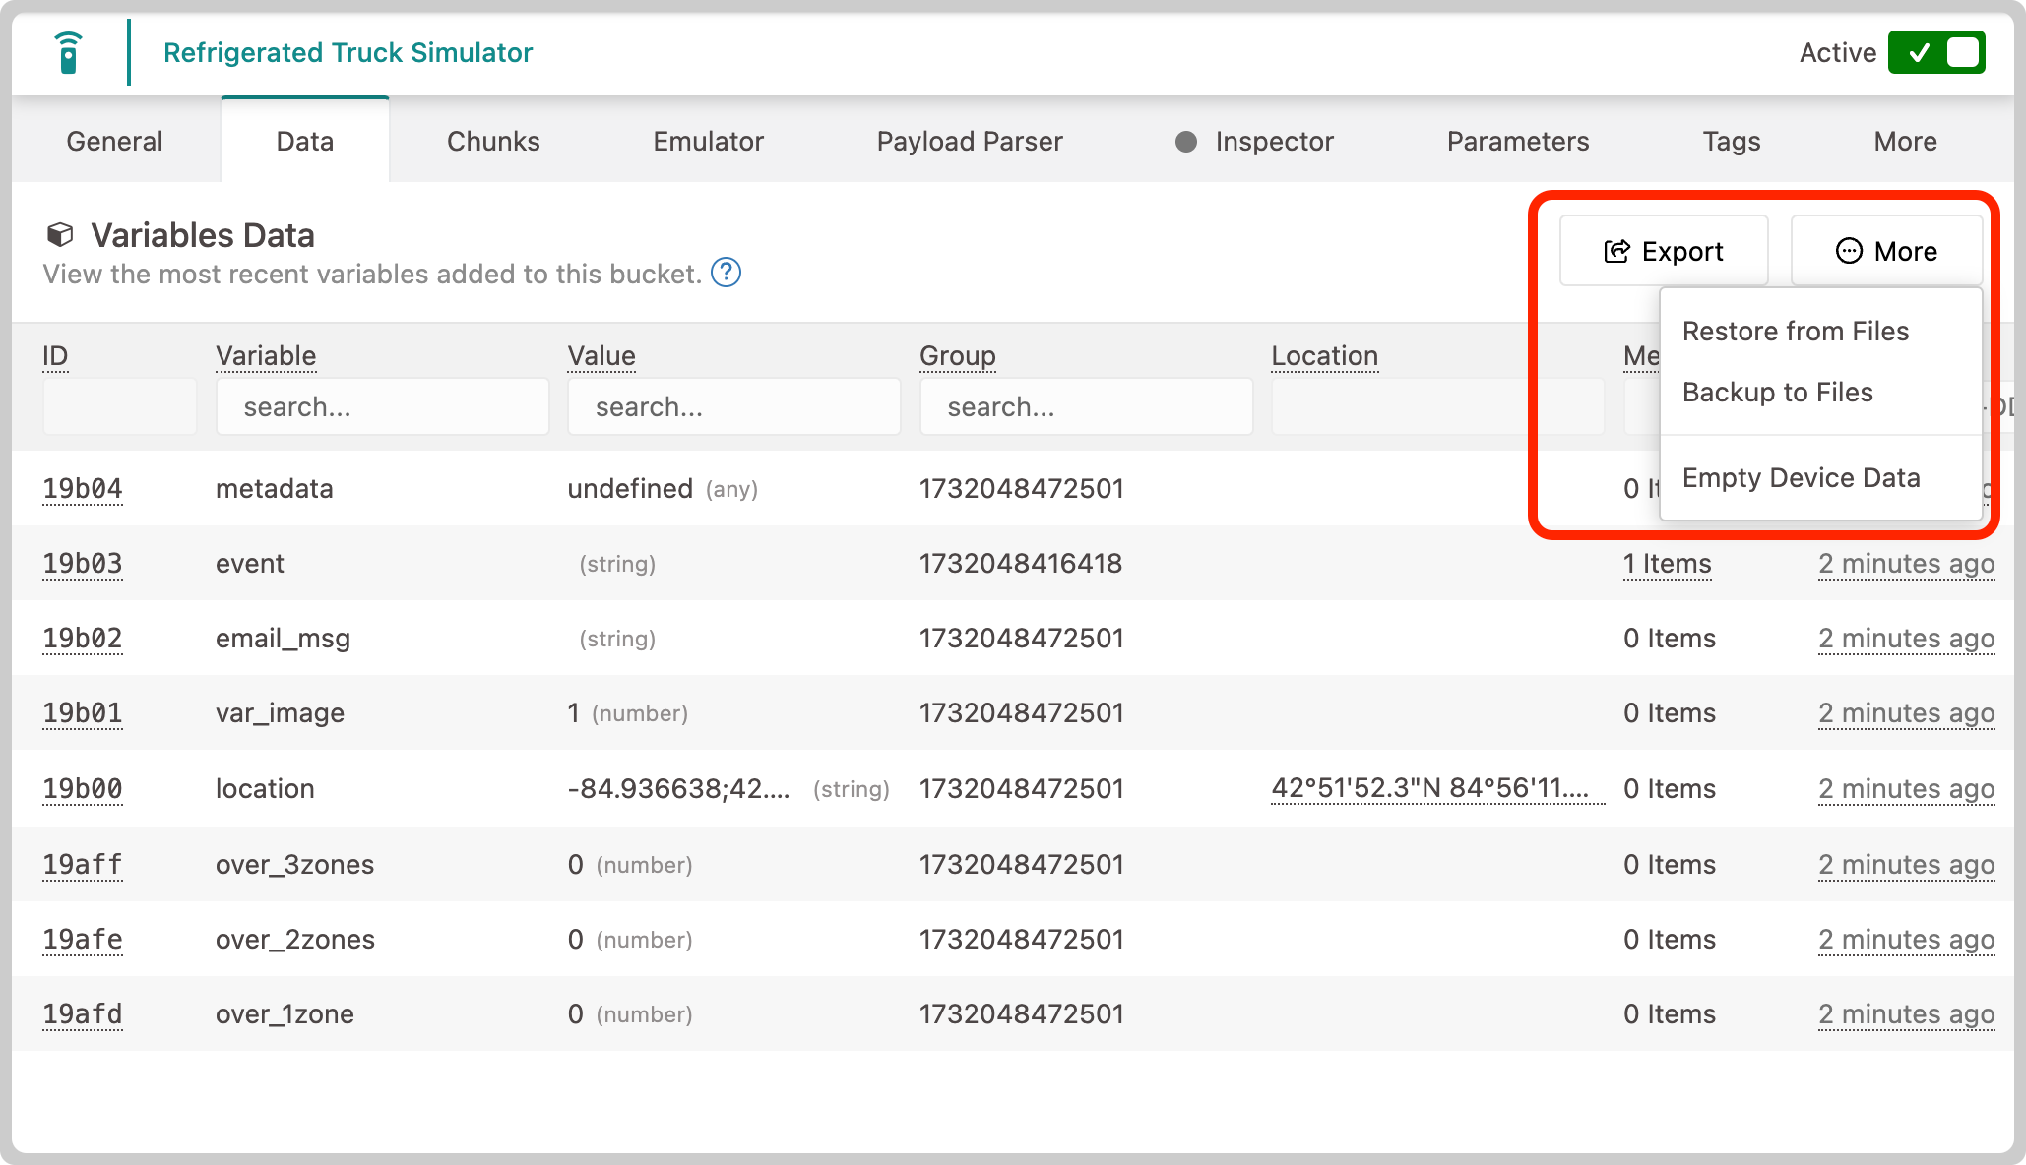Open the More tab in navigation
Image resolution: width=2026 pixels, height=1165 pixels.
tap(1905, 142)
